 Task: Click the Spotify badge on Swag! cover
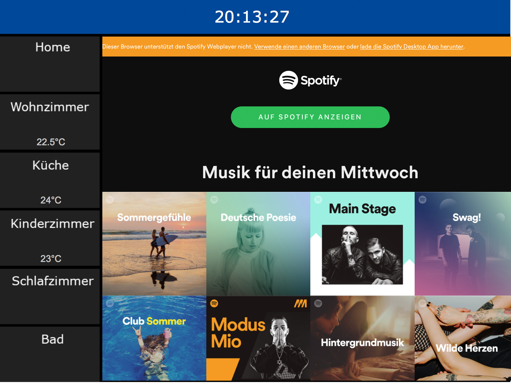(423, 199)
